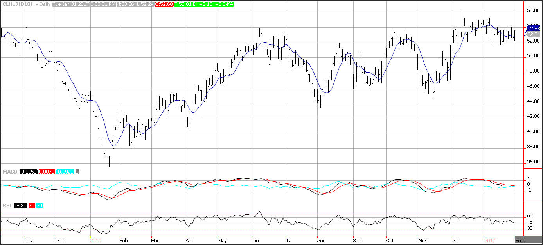Click the CLH17 Daily chart title

point(25,4)
